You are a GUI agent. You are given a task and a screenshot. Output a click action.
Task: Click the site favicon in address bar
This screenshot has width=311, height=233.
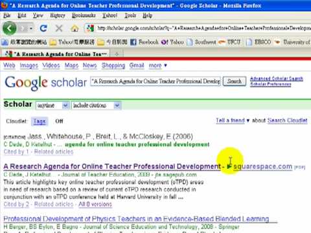click(89, 28)
